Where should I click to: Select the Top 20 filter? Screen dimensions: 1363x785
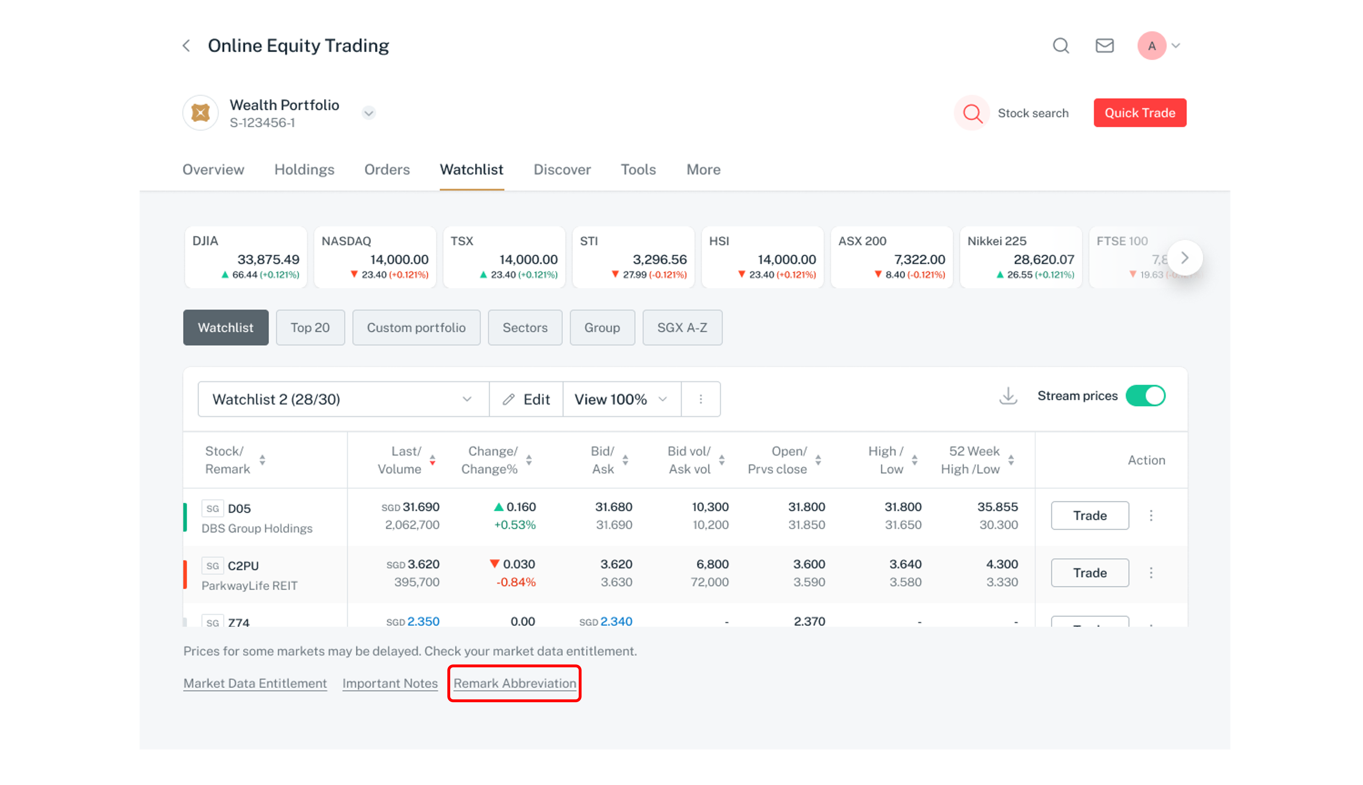(x=310, y=327)
